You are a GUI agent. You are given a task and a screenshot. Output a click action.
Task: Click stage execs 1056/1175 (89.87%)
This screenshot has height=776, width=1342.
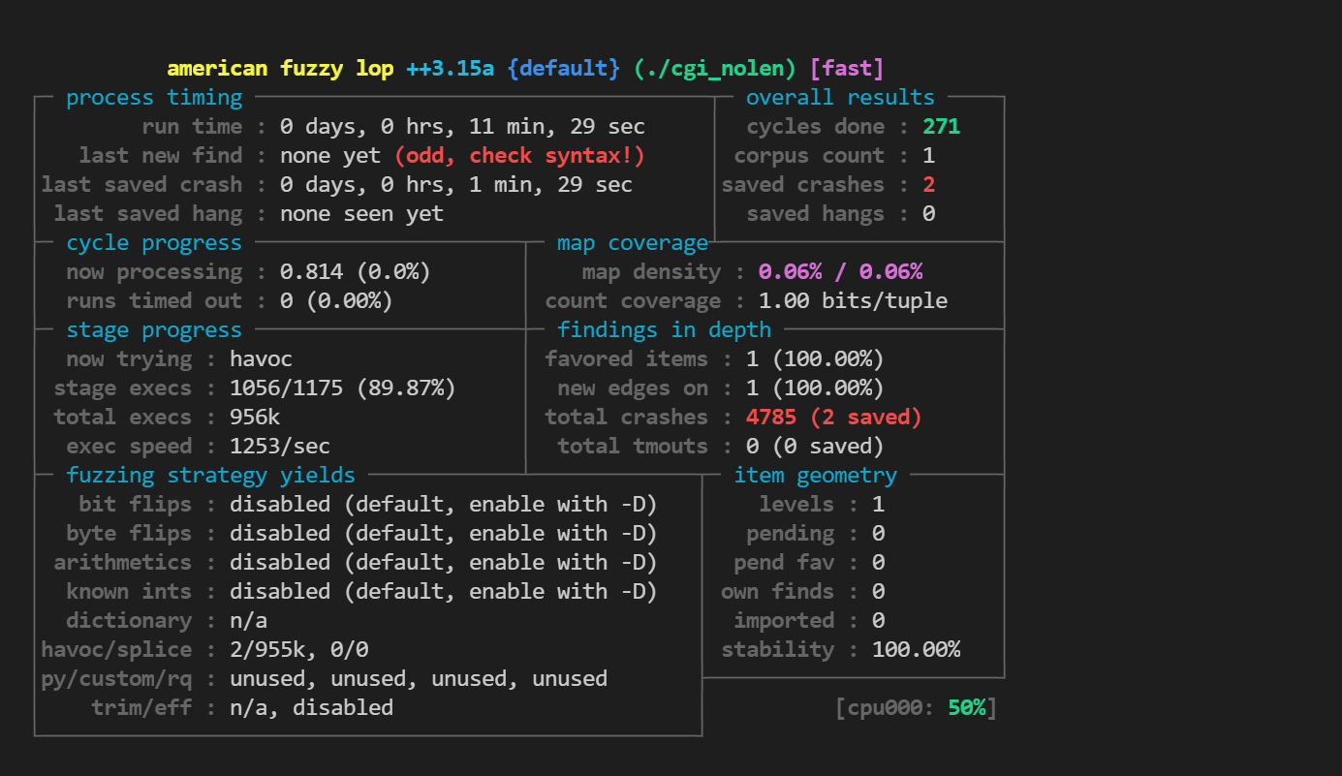point(343,388)
